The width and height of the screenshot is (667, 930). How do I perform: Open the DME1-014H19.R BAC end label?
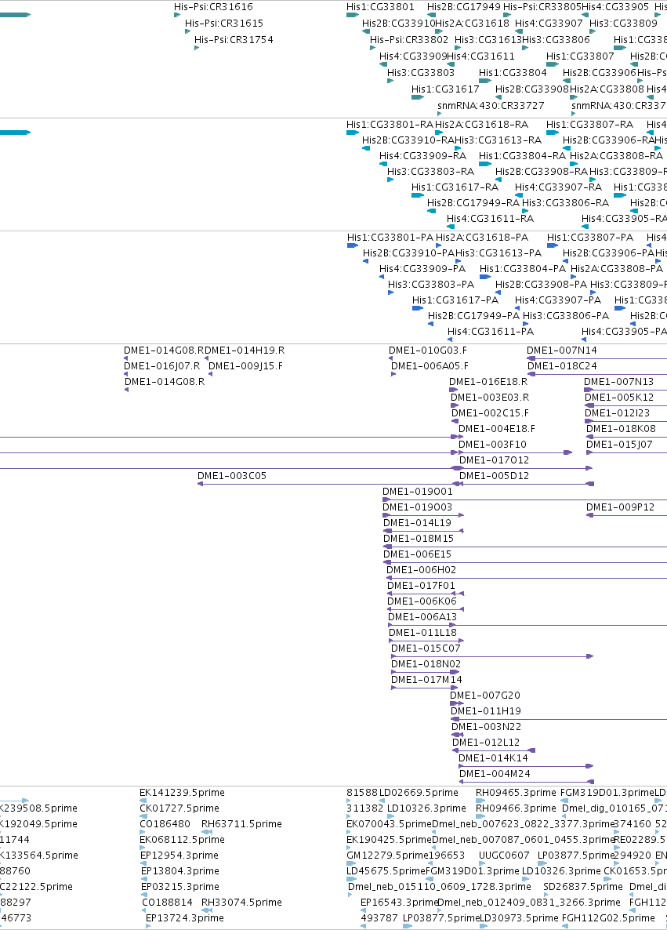click(245, 351)
